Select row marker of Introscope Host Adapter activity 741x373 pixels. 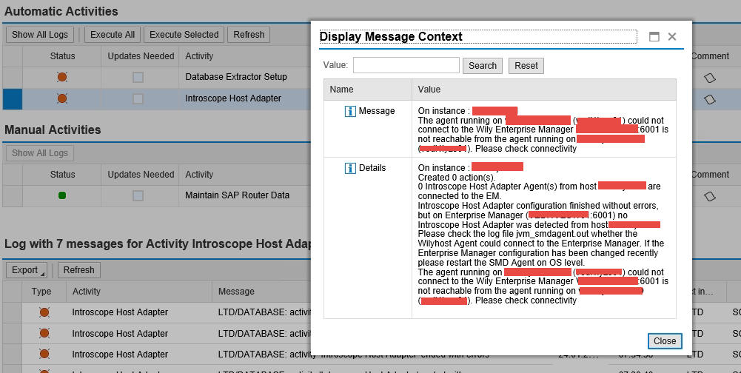(x=13, y=98)
